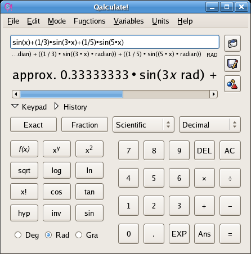Insert the tan function
This screenshot has width=251, height=254.
(89, 192)
